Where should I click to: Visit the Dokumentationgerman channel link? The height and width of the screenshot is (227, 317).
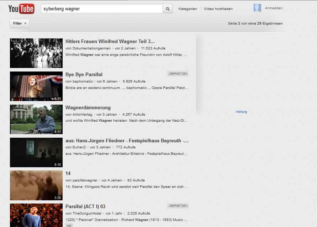91,48
